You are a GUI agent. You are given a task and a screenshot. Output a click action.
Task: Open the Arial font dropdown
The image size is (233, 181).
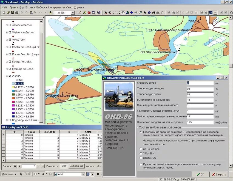coord(83,174)
